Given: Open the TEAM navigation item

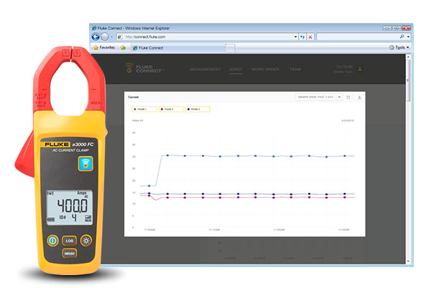Looking at the screenshot, I should click(x=295, y=69).
